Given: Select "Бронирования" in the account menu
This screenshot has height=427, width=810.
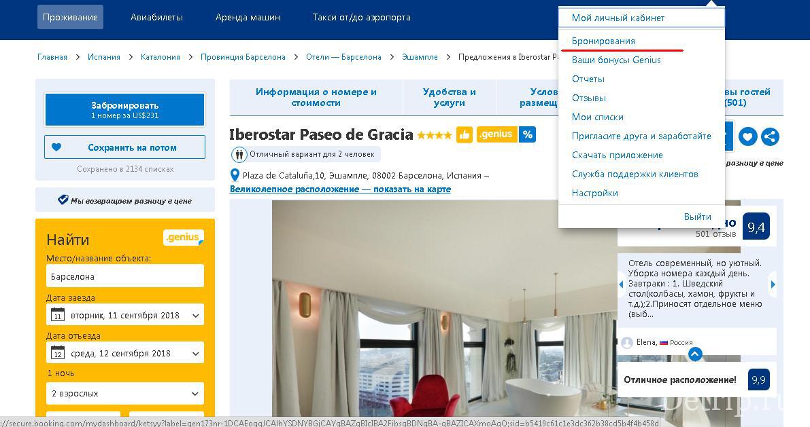Looking at the screenshot, I should click(603, 41).
